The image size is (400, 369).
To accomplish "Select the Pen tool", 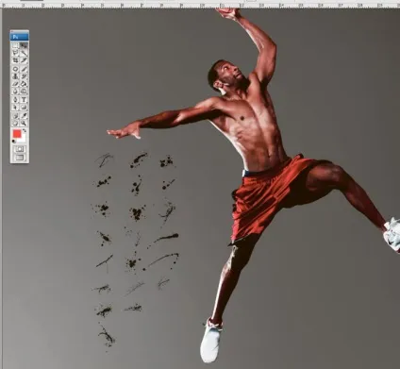I will click(15, 100).
